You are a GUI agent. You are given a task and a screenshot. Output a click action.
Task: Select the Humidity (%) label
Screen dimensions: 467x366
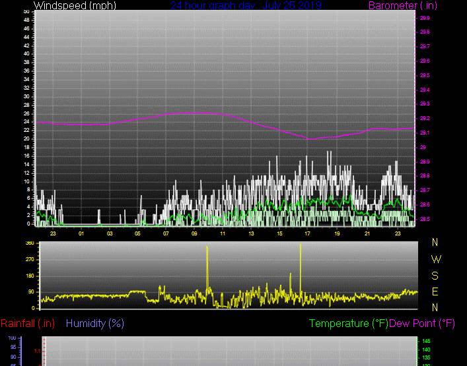pos(95,323)
